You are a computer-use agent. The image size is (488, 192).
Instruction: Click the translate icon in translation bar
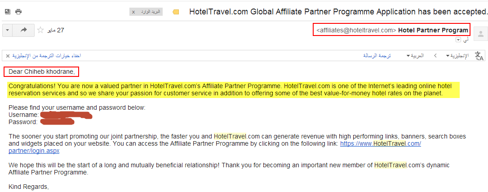click(x=479, y=56)
